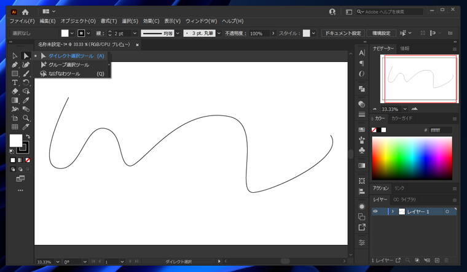
Task: Select the Width tool
Action: [15, 109]
